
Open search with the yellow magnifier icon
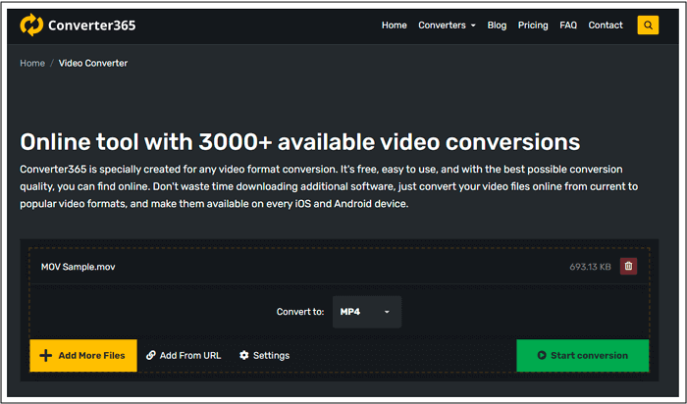click(x=648, y=25)
